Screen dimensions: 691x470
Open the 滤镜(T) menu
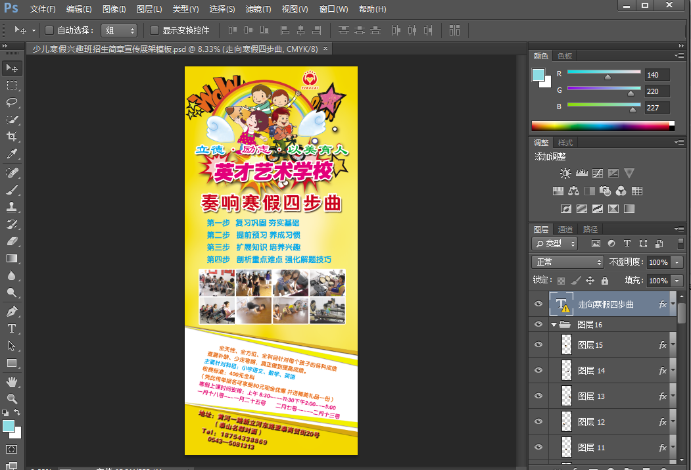coord(258,9)
